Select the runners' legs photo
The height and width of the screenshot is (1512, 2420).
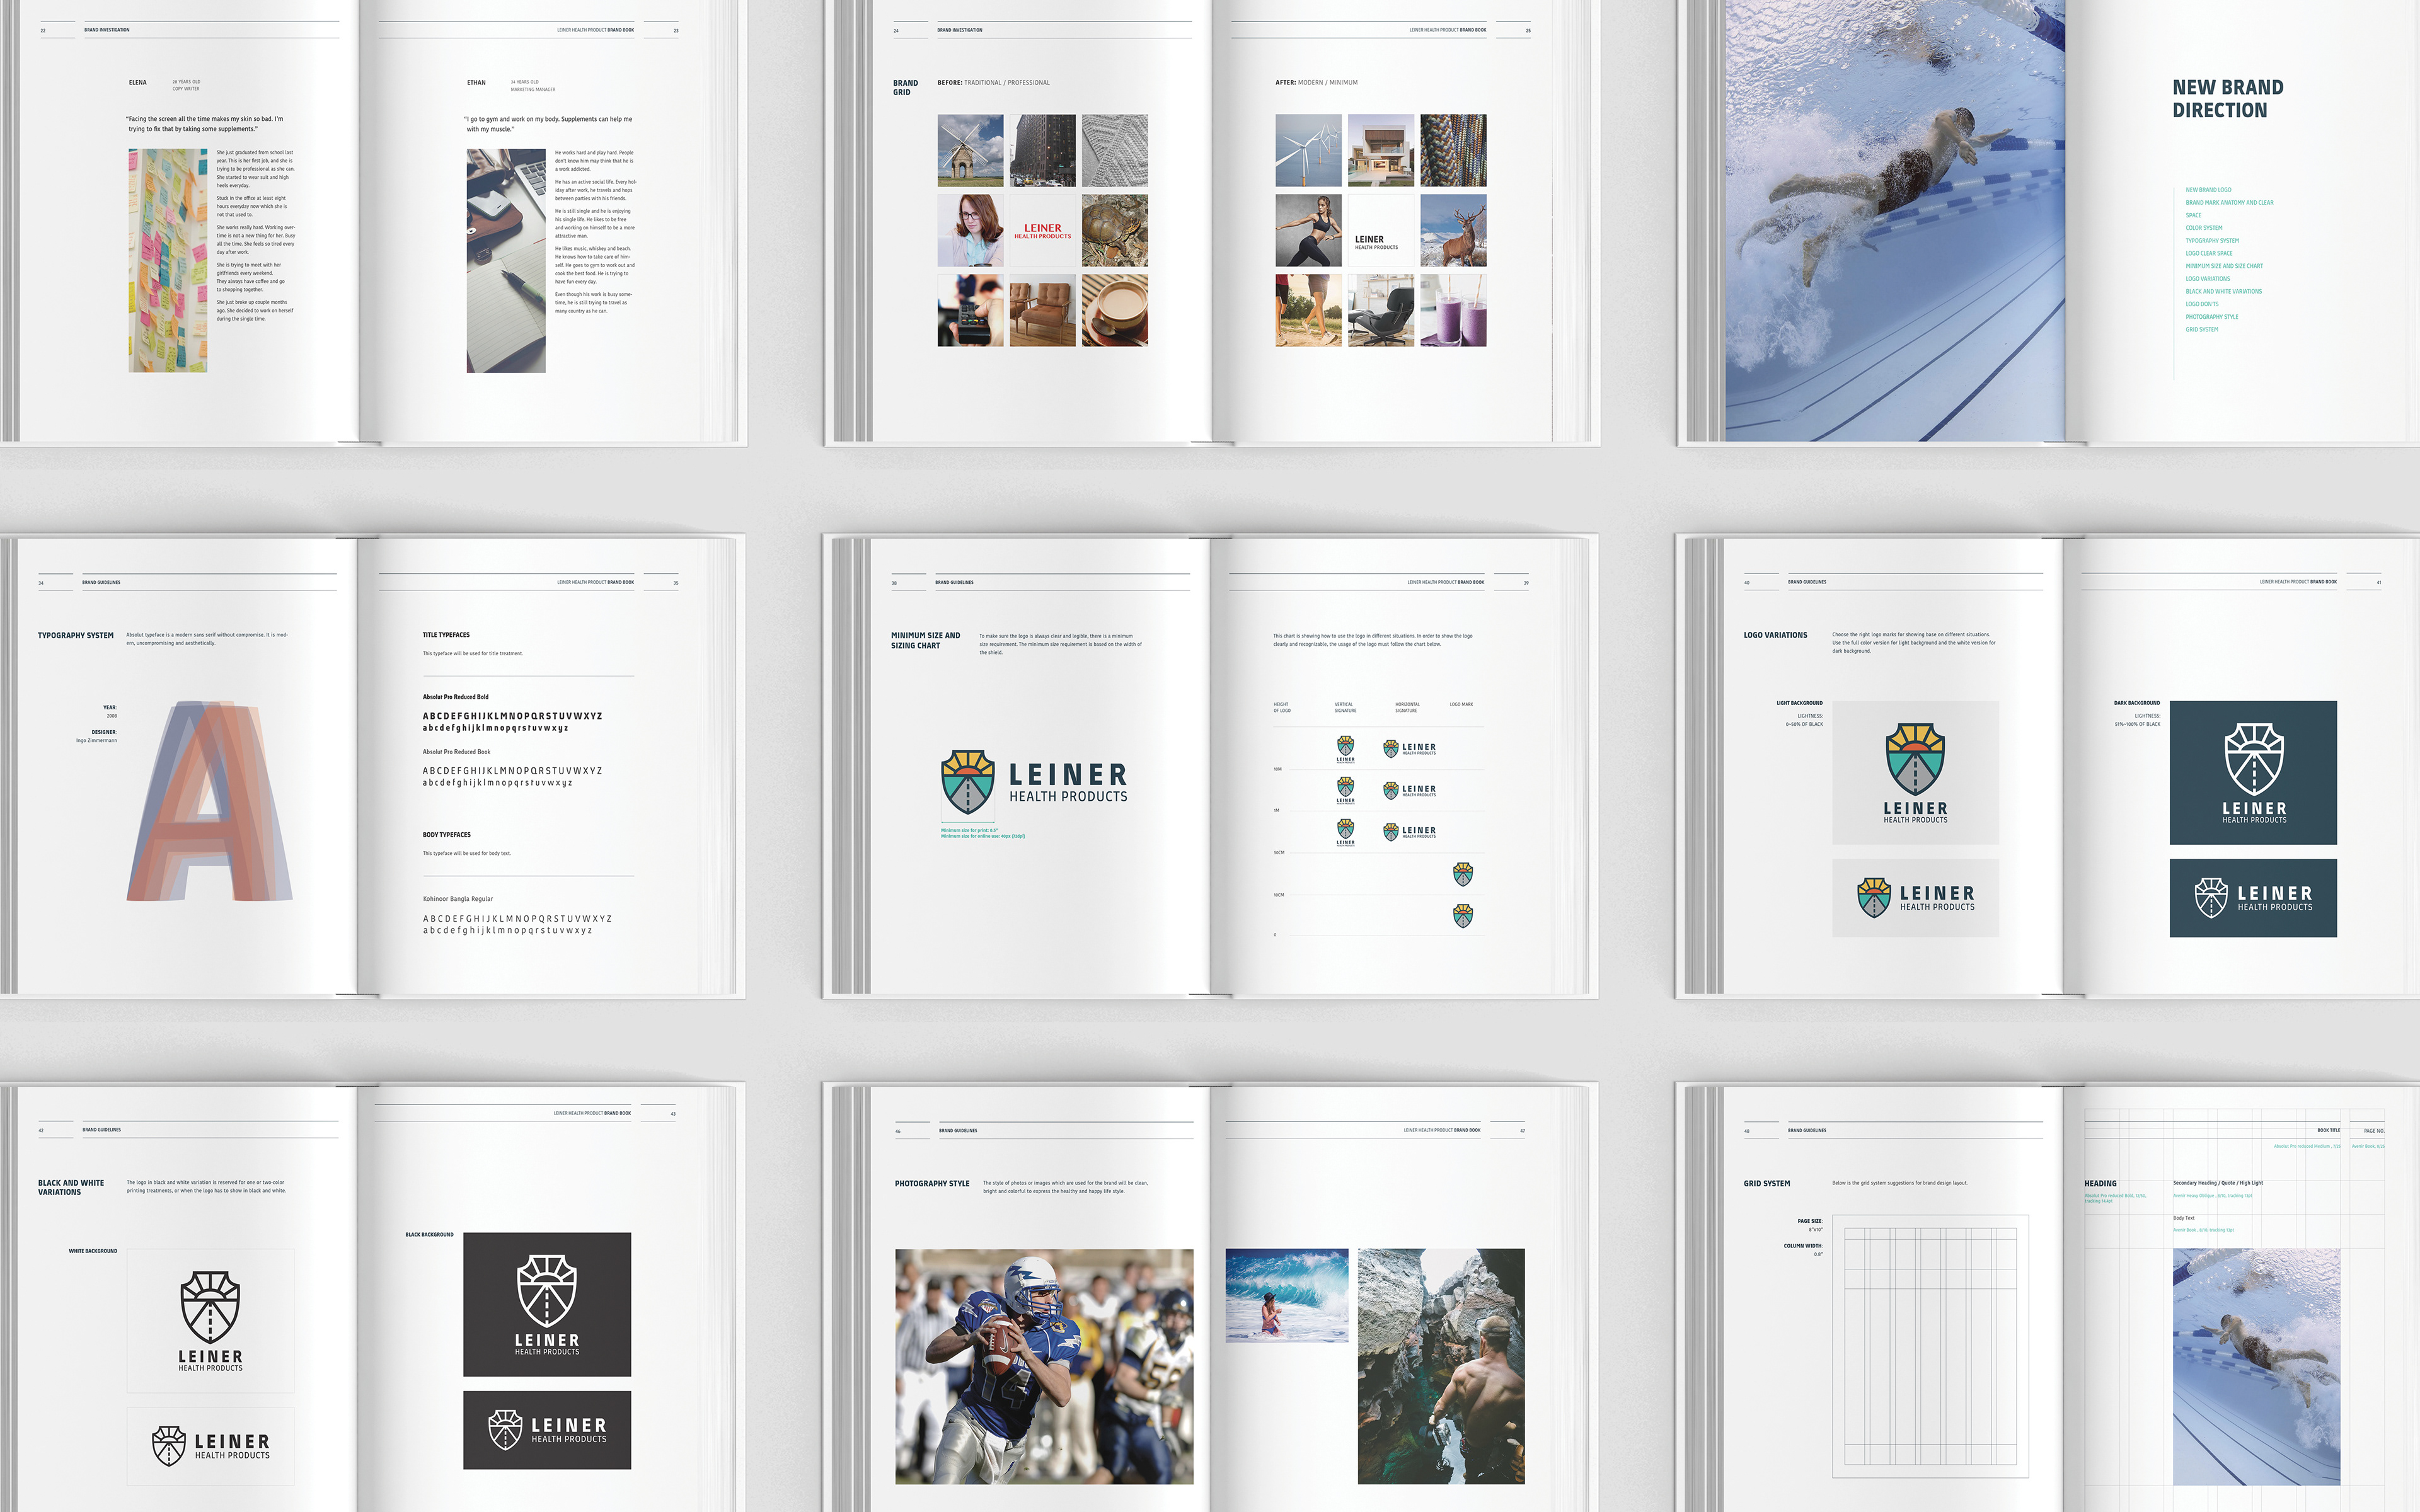click(1308, 311)
